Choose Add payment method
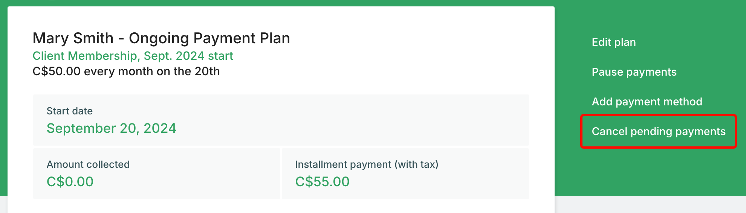The width and height of the screenshot is (746, 213). (647, 102)
